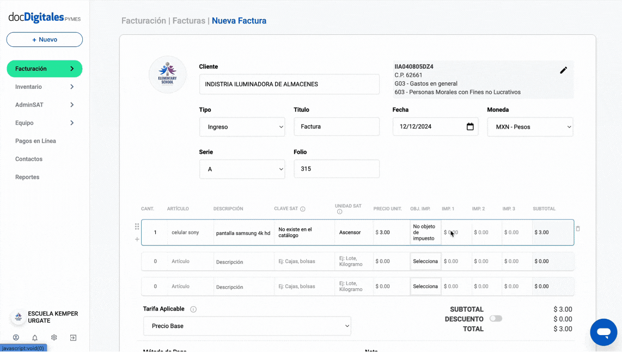Open the settings gear icon in sidebar
622x352 pixels.
(54, 338)
